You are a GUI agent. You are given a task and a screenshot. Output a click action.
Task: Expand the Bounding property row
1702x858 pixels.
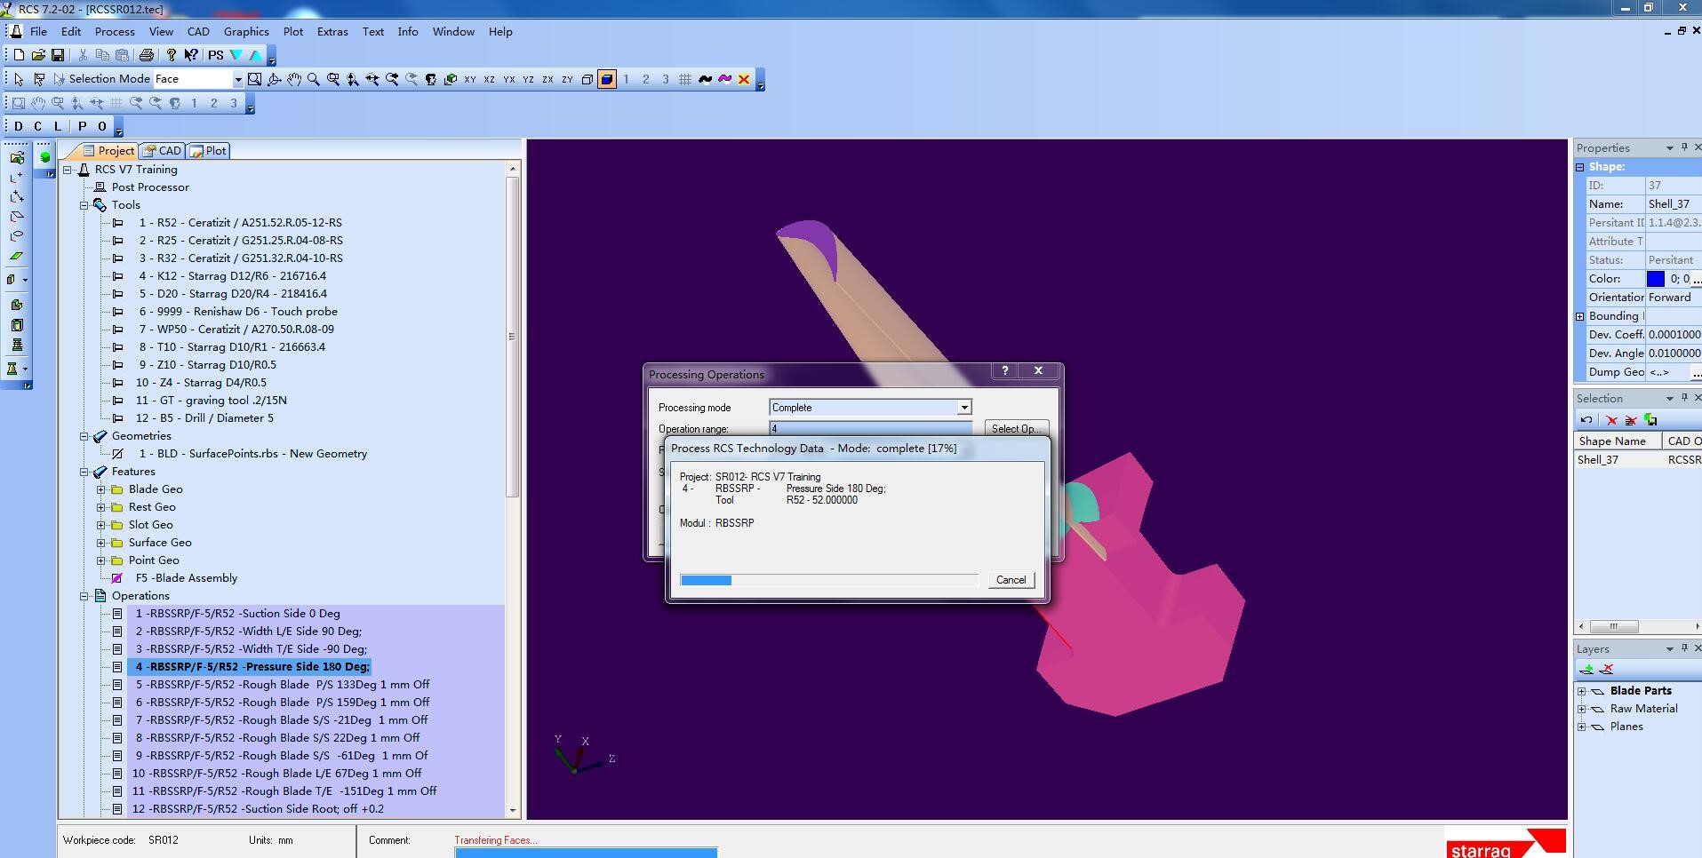1580,316
